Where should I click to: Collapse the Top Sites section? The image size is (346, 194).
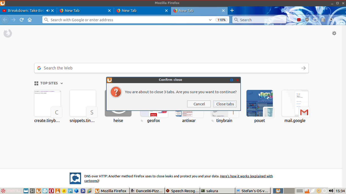pyautogui.click(x=62, y=83)
